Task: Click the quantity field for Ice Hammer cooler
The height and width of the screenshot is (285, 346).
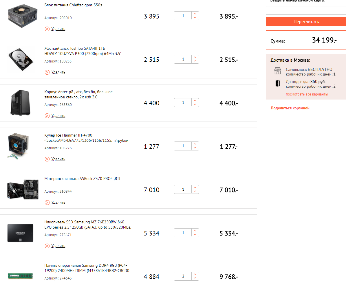Action: tap(183, 146)
